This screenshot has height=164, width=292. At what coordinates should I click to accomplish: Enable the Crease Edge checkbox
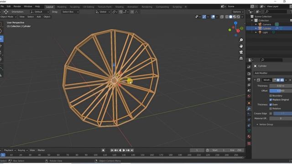(x=271, y=113)
